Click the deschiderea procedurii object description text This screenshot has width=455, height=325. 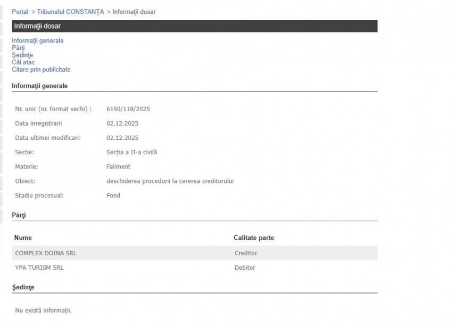pos(170,181)
